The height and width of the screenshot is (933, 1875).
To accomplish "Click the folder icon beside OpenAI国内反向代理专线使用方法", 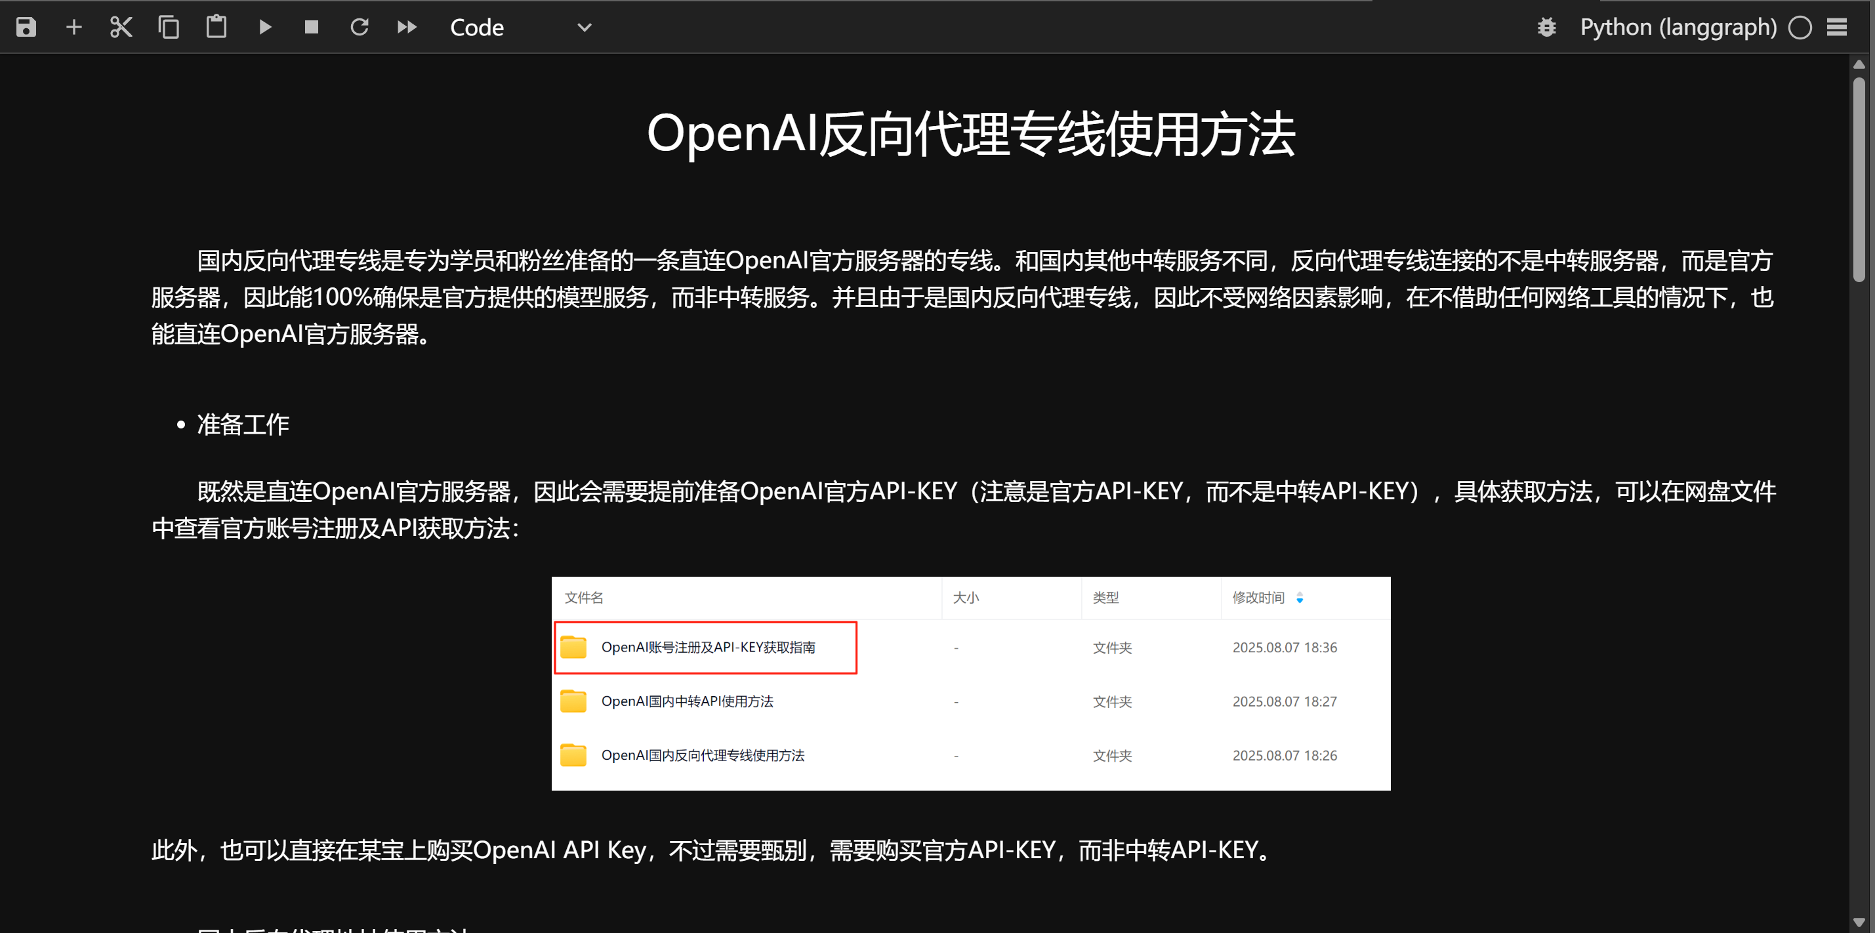I will click(x=573, y=755).
